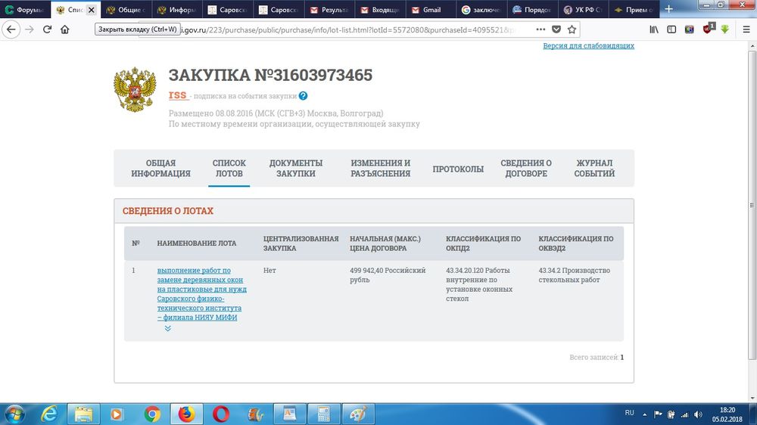The image size is (757, 425).
Task: Go to browser home page
Action: pos(65,29)
